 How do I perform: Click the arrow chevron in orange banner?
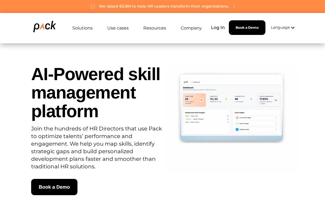[x=234, y=6]
